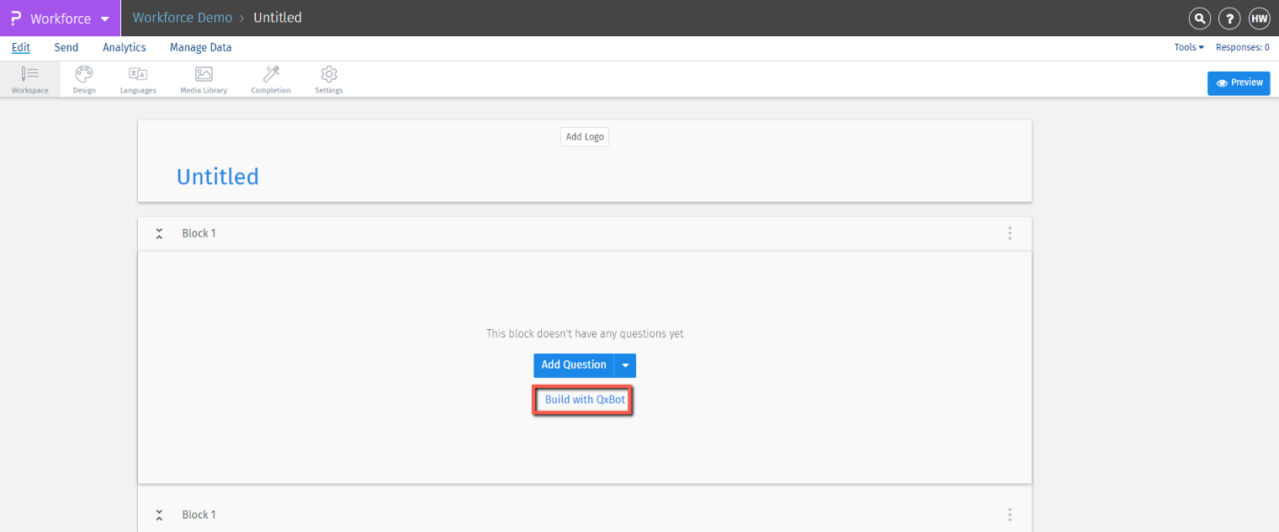Open the Workforce product dropdown
1279x532 pixels.
tap(60, 19)
